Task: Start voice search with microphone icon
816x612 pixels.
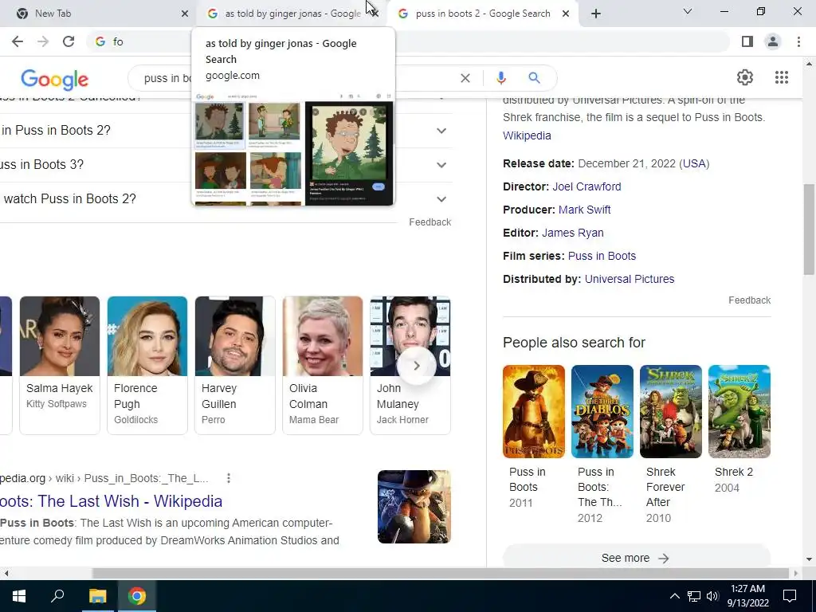Action: [x=500, y=78]
